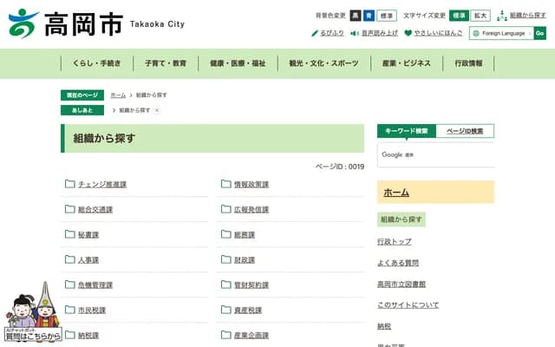This screenshot has height=347, width=555.
Task: Click the organization chart icon in header
Action: coord(502,16)
